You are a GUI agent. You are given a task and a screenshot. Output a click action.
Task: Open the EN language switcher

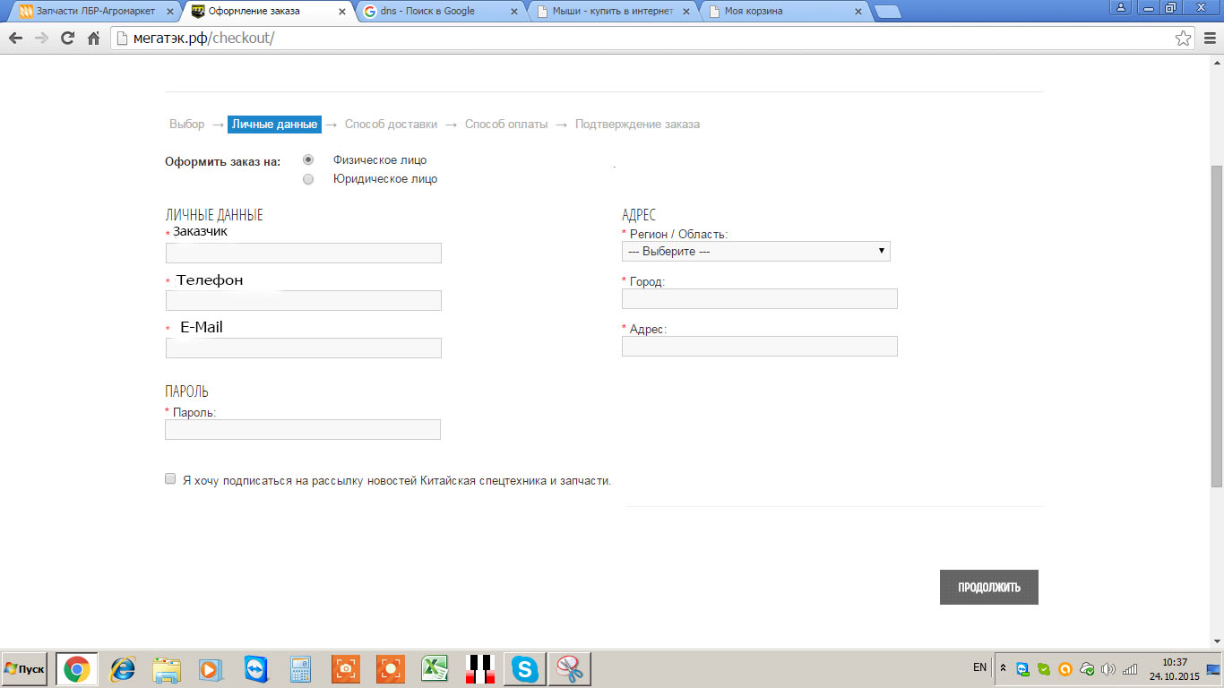[x=979, y=668]
